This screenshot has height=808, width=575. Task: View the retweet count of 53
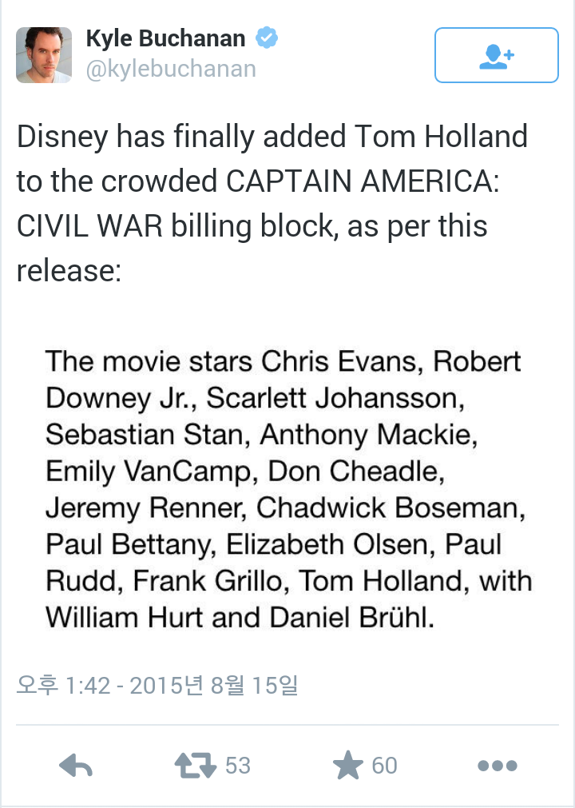coord(238,765)
